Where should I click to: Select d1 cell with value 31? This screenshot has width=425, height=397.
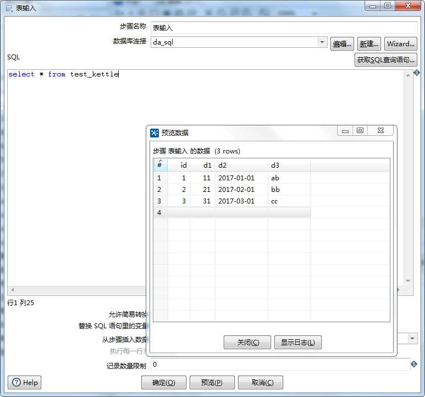pyautogui.click(x=203, y=201)
